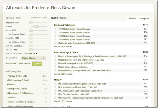Screen dimensions: 158x108
Task: Switch to the Records tab
Action: [x=132, y=19]
